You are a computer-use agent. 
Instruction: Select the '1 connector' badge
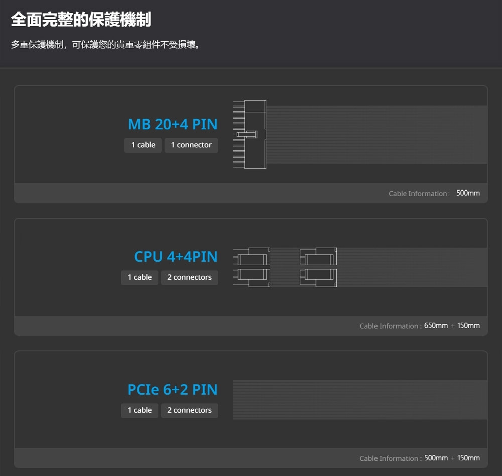coord(191,145)
